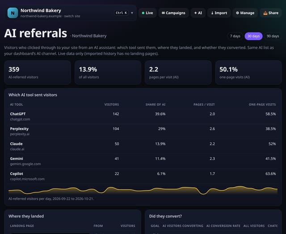Click the northwind-bakery.example switch site link
The height and width of the screenshot is (234, 286).
coord(50,16)
